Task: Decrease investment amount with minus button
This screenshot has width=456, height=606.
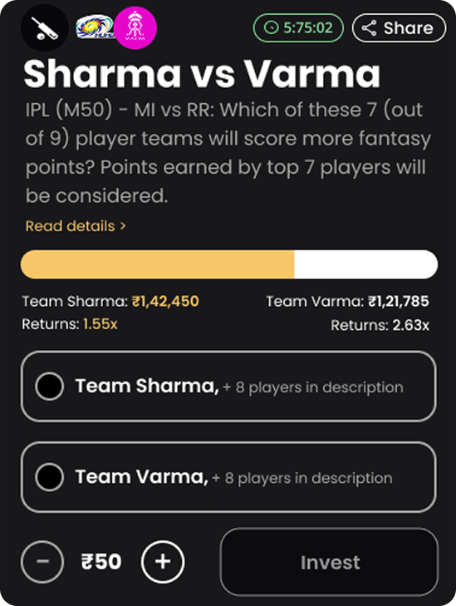Action: coord(42,561)
